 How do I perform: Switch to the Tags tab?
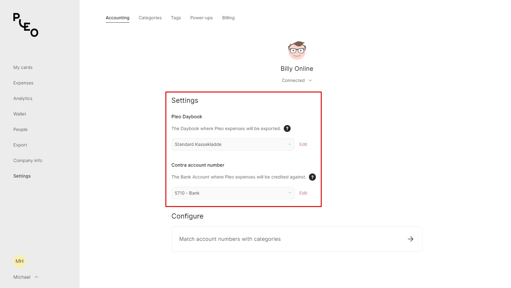(x=176, y=18)
